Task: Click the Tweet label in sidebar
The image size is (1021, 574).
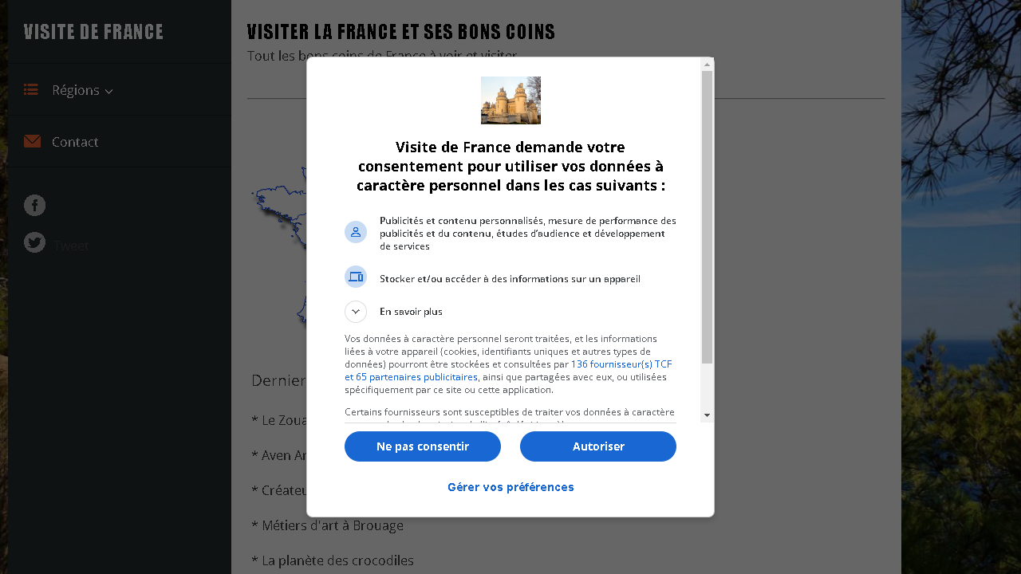Action: 72,246
